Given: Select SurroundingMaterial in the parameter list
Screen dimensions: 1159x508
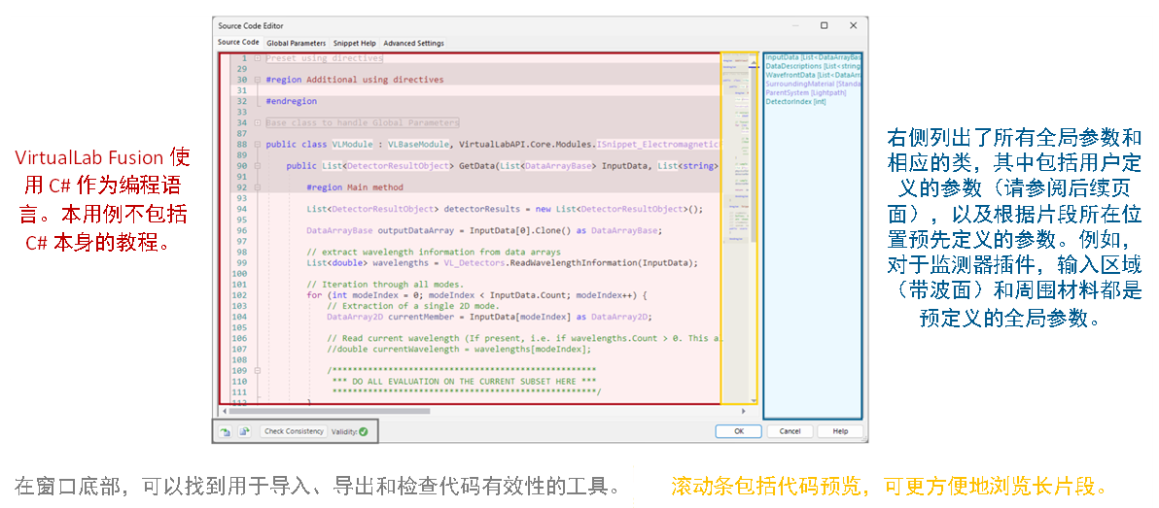Looking at the screenshot, I should [x=813, y=84].
